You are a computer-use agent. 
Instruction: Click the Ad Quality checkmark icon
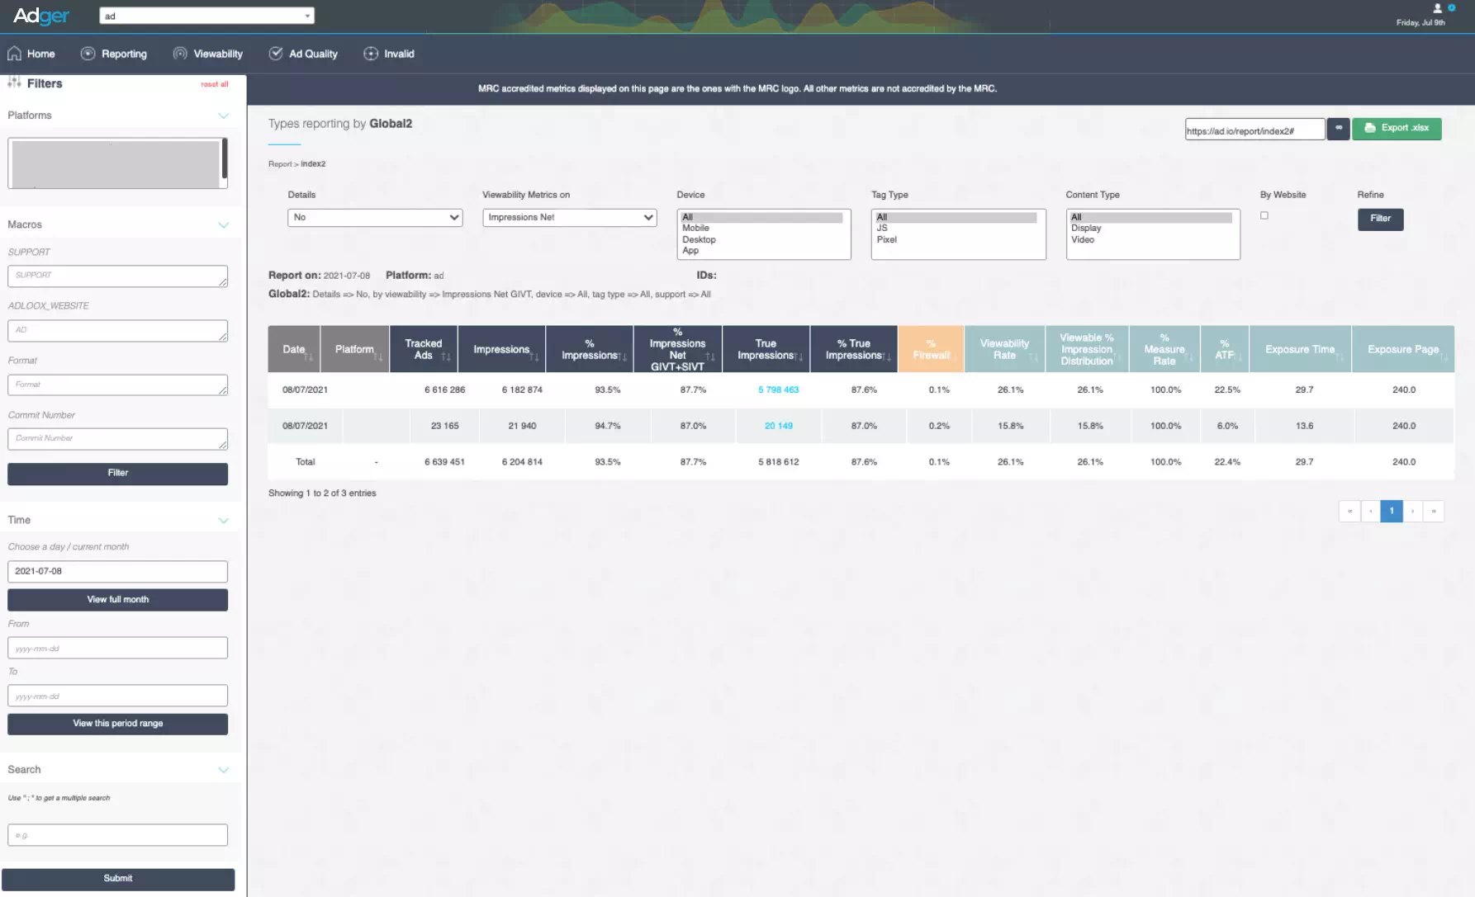pyautogui.click(x=276, y=54)
